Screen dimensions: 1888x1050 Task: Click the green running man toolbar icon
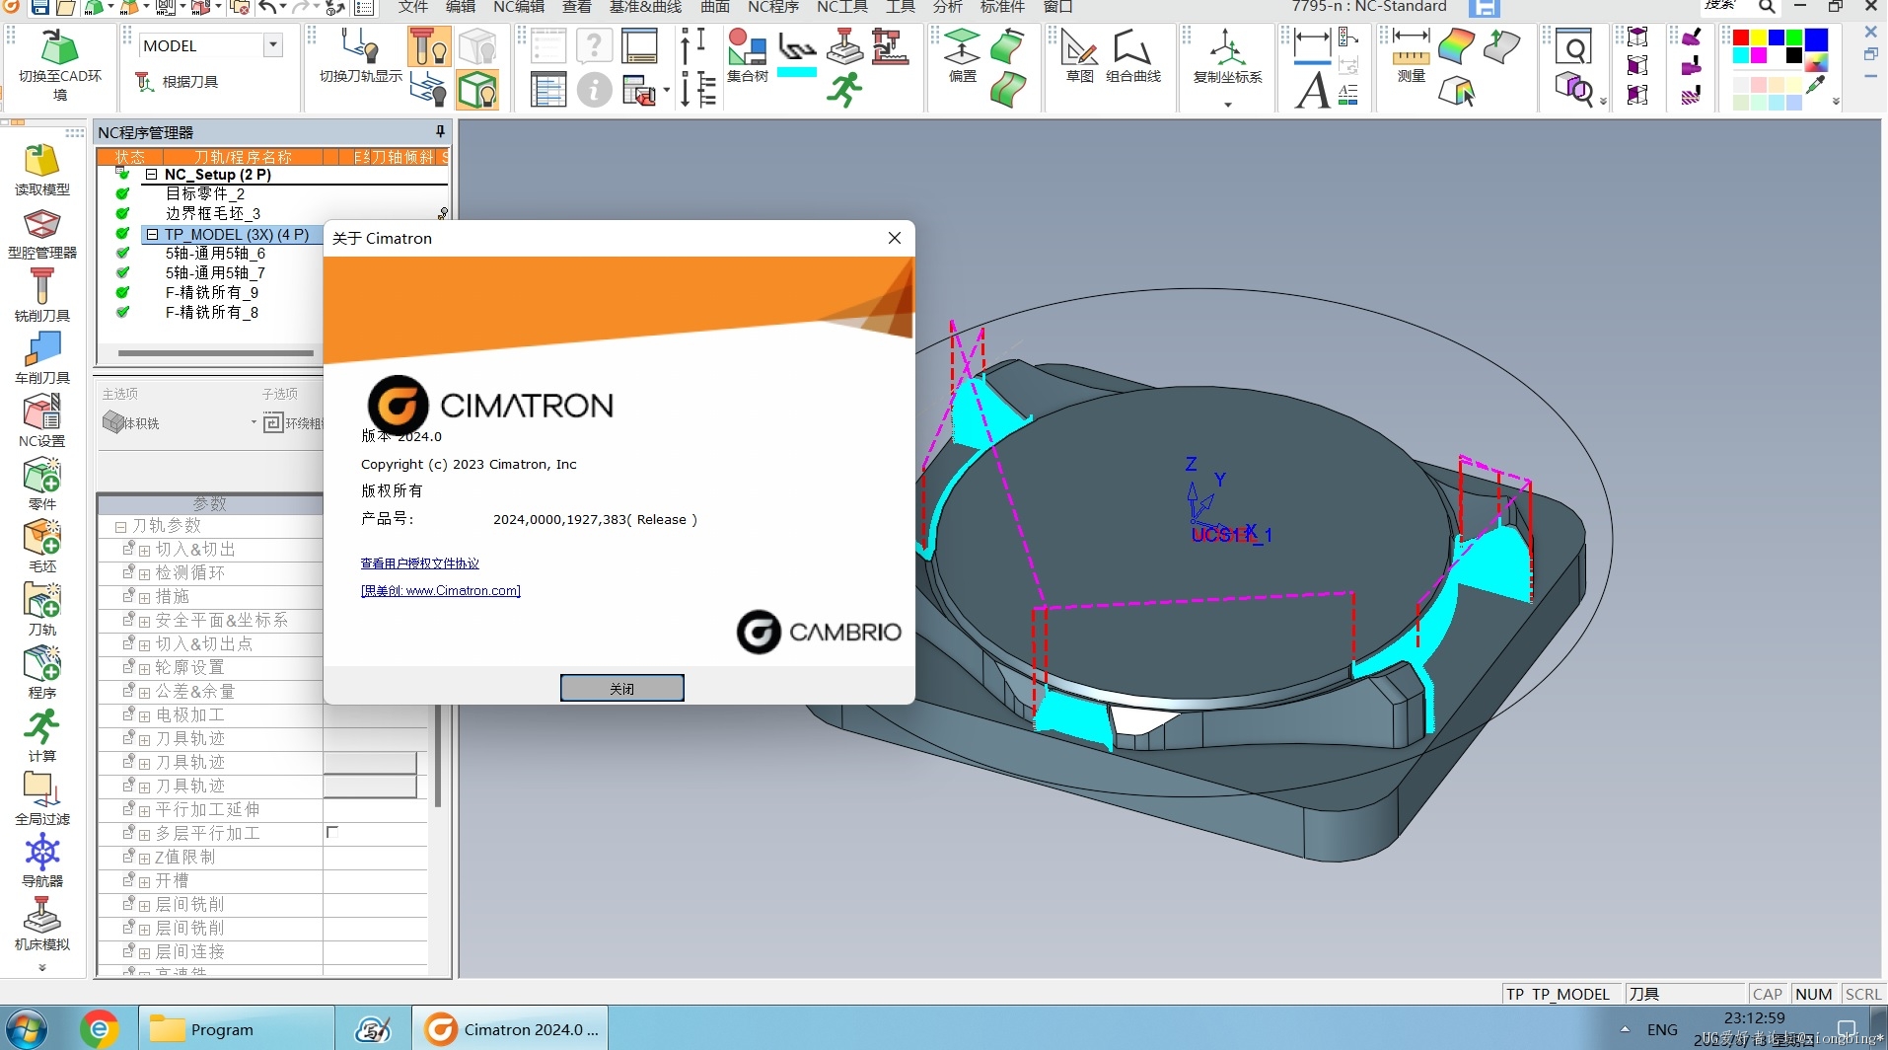coord(844,90)
